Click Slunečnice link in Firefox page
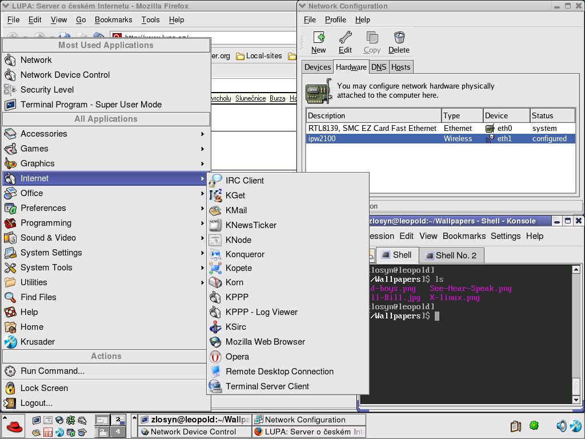The height and width of the screenshot is (439, 585). click(250, 98)
